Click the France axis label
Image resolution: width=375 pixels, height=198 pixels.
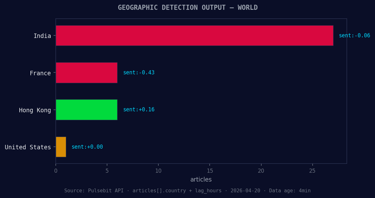pos(40,73)
